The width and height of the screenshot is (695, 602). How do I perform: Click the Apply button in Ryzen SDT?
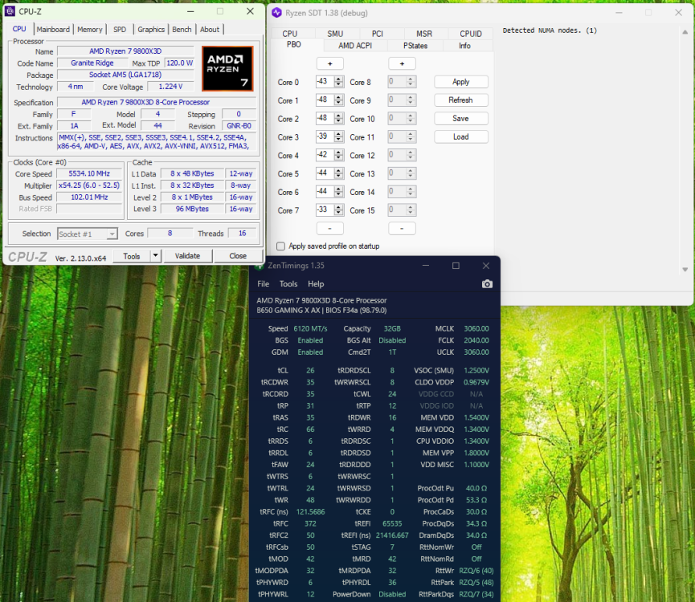pos(460,81)
